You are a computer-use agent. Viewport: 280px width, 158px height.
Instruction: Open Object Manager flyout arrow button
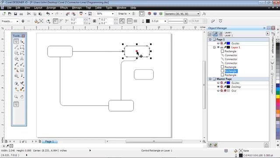267,34
